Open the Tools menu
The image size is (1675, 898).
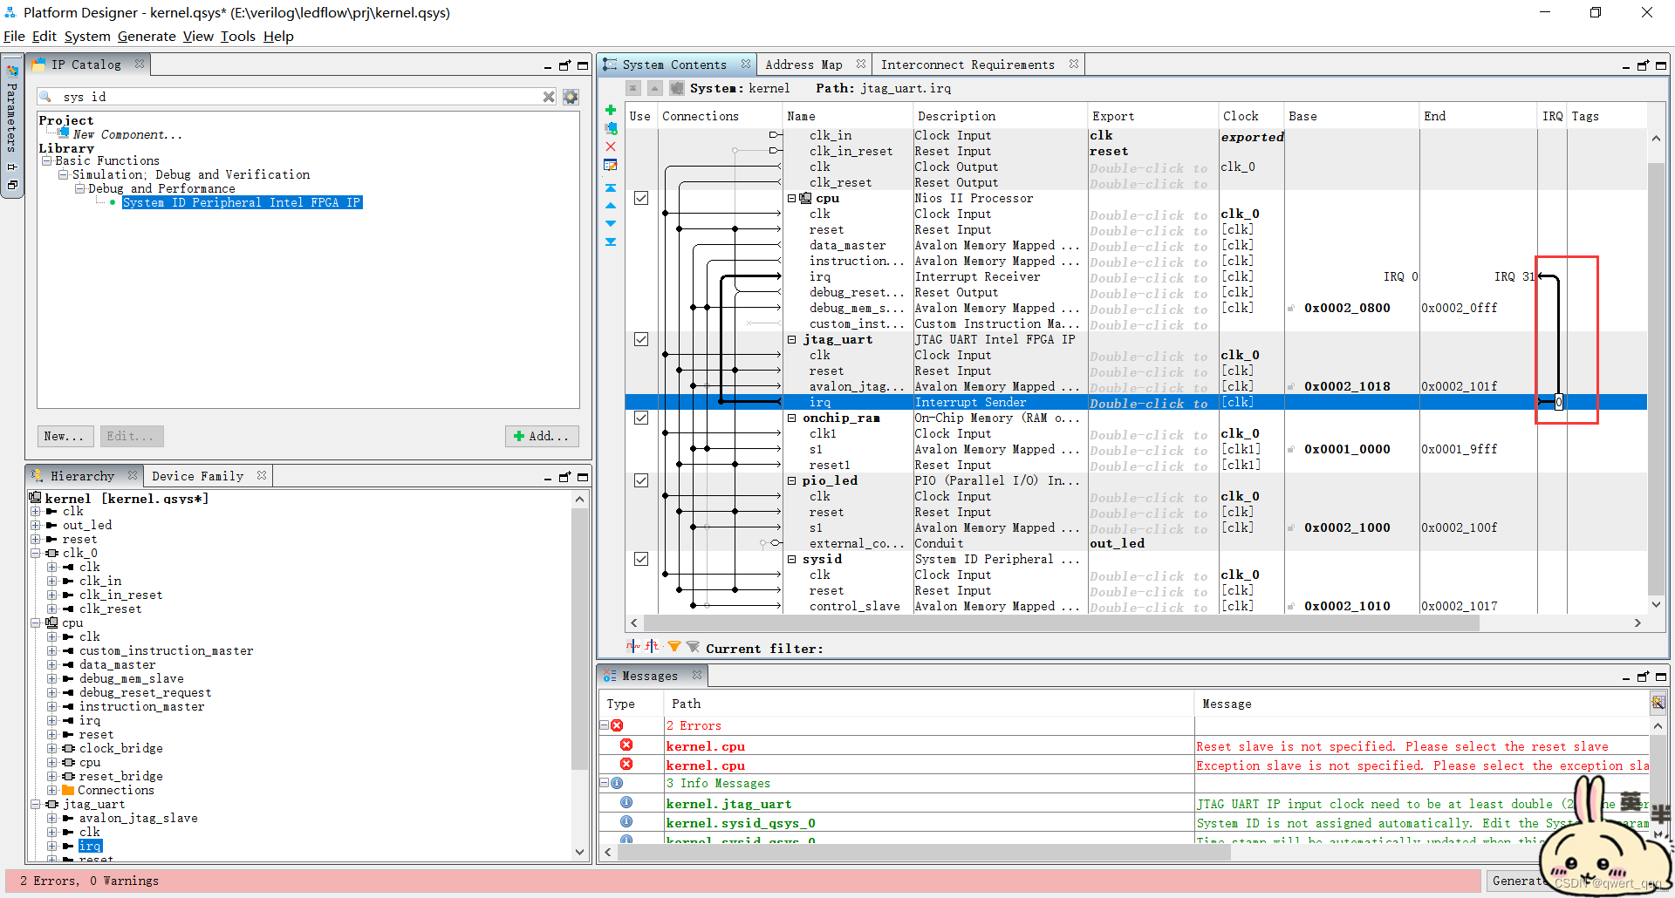pyautogui.click(x=237, y=36)
